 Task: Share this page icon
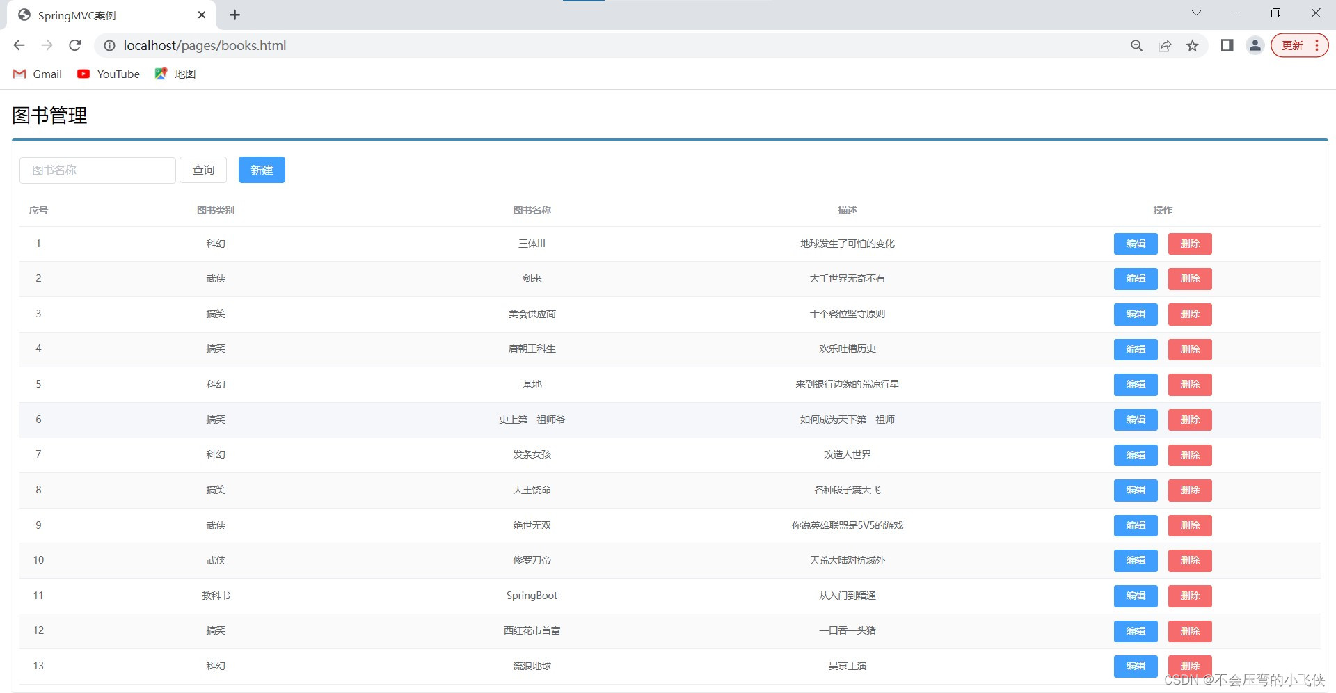point(1164,45)
